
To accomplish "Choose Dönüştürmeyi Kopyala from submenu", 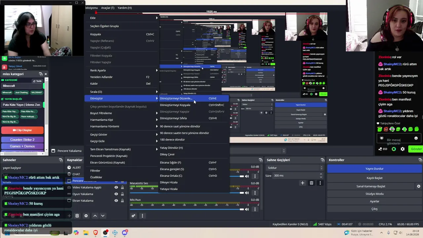I will 193,105.
